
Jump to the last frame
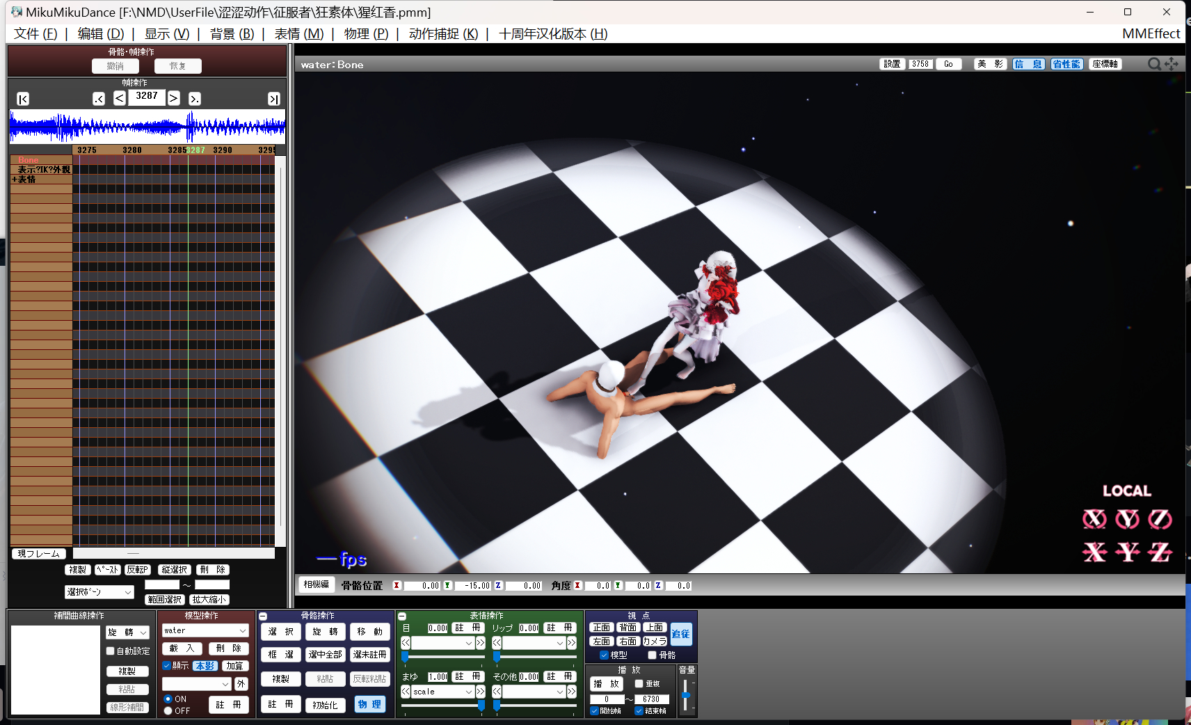click(x=274, y=99)
